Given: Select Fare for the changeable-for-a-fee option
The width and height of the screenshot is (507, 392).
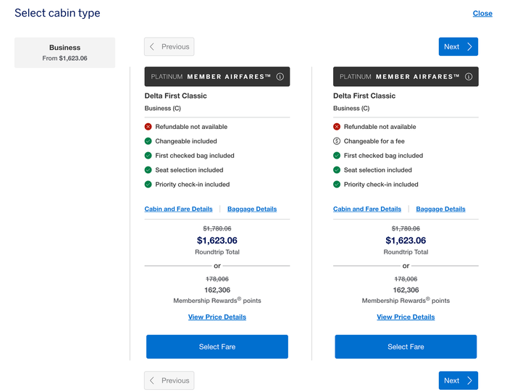Looking at the screenshot, I should 406,347.
